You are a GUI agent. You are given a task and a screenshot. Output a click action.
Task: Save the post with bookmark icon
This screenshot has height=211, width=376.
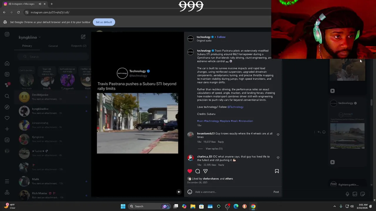[277, 171]
